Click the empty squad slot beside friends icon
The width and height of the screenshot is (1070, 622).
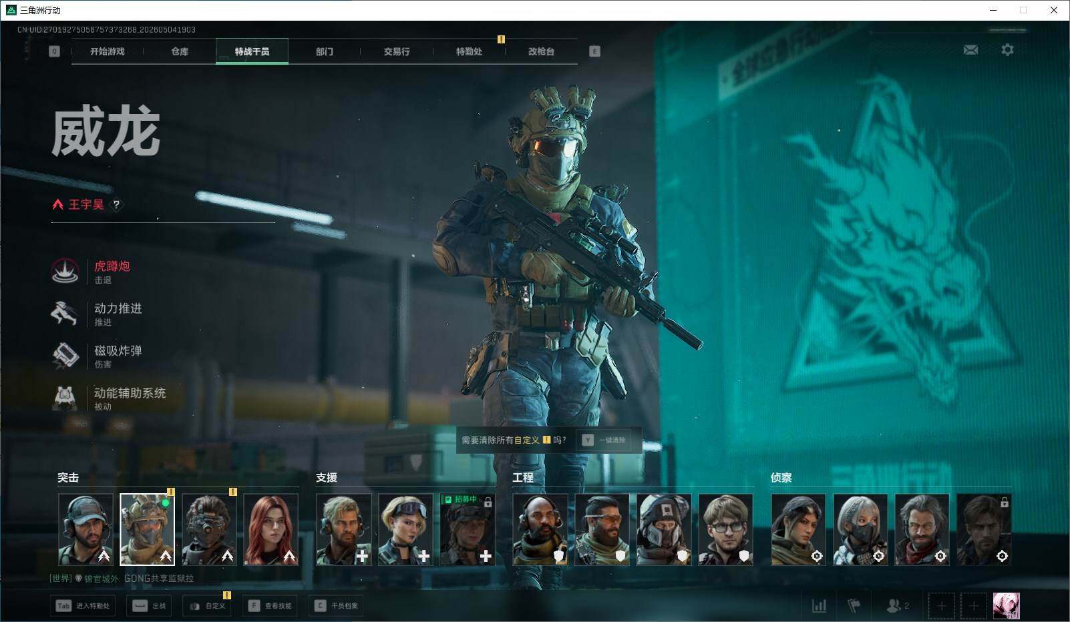941,606
